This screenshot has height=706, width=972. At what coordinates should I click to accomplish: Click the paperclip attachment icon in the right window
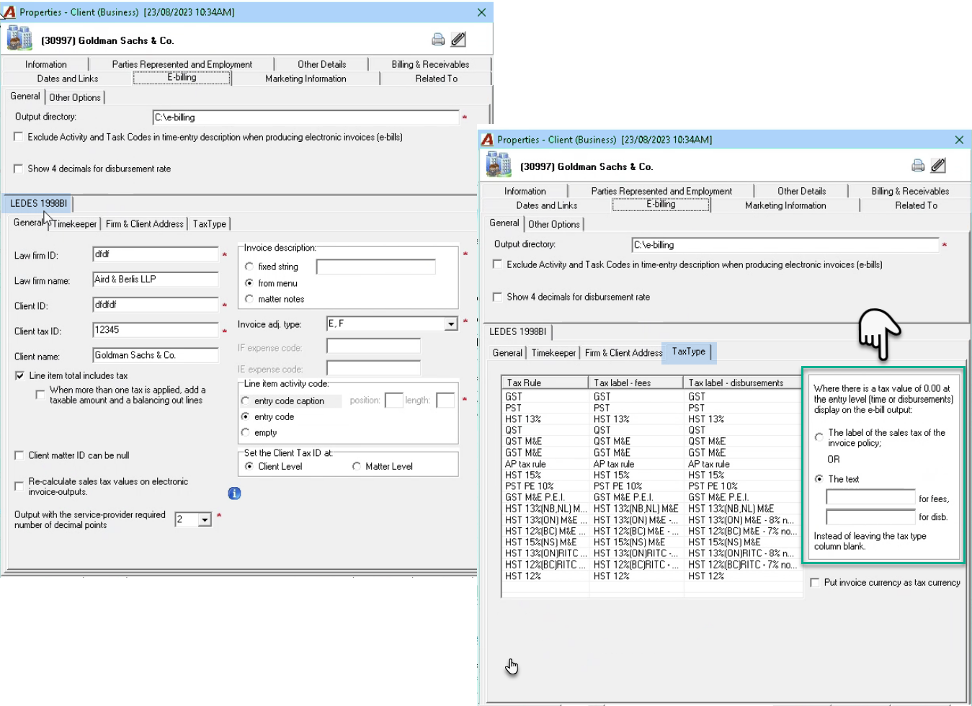[x=938, y=166]
